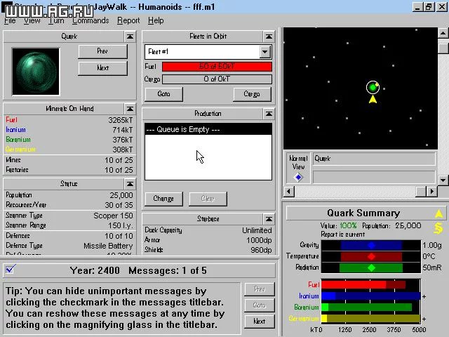449x337 pixels.
Task: Click the Shields 960dp value
Action: [x=261, y=250]
